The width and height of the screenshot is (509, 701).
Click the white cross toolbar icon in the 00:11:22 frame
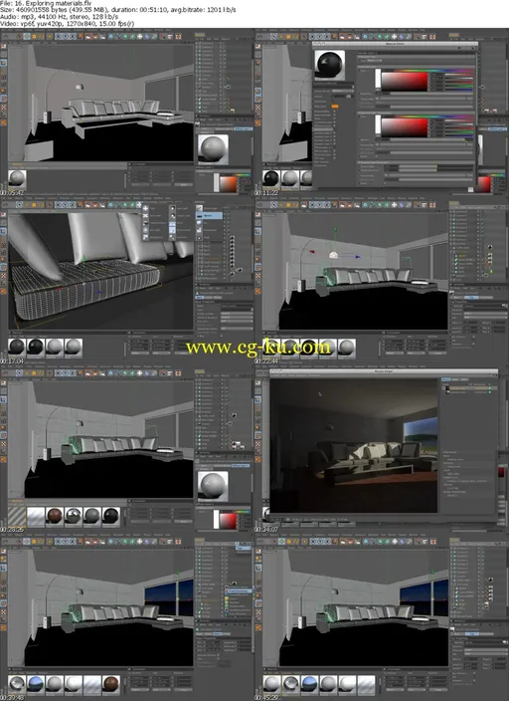(395, 36)
